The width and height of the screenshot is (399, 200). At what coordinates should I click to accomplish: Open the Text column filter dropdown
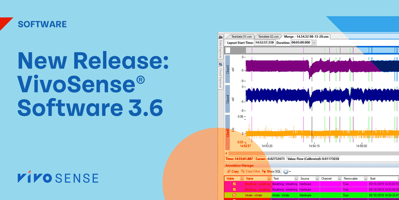point(296,179)
